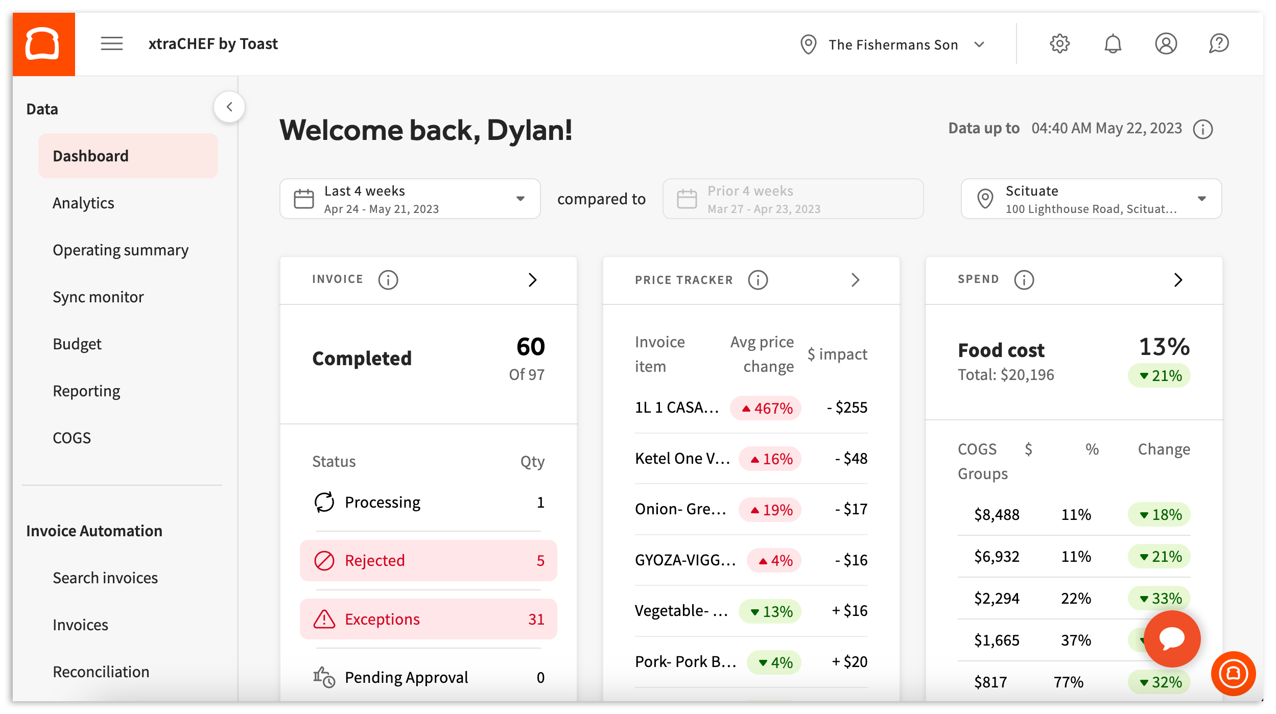1276x714 pixels.
Task: Click the orange Toast support icon bottom right
Action: [1233, 673]
